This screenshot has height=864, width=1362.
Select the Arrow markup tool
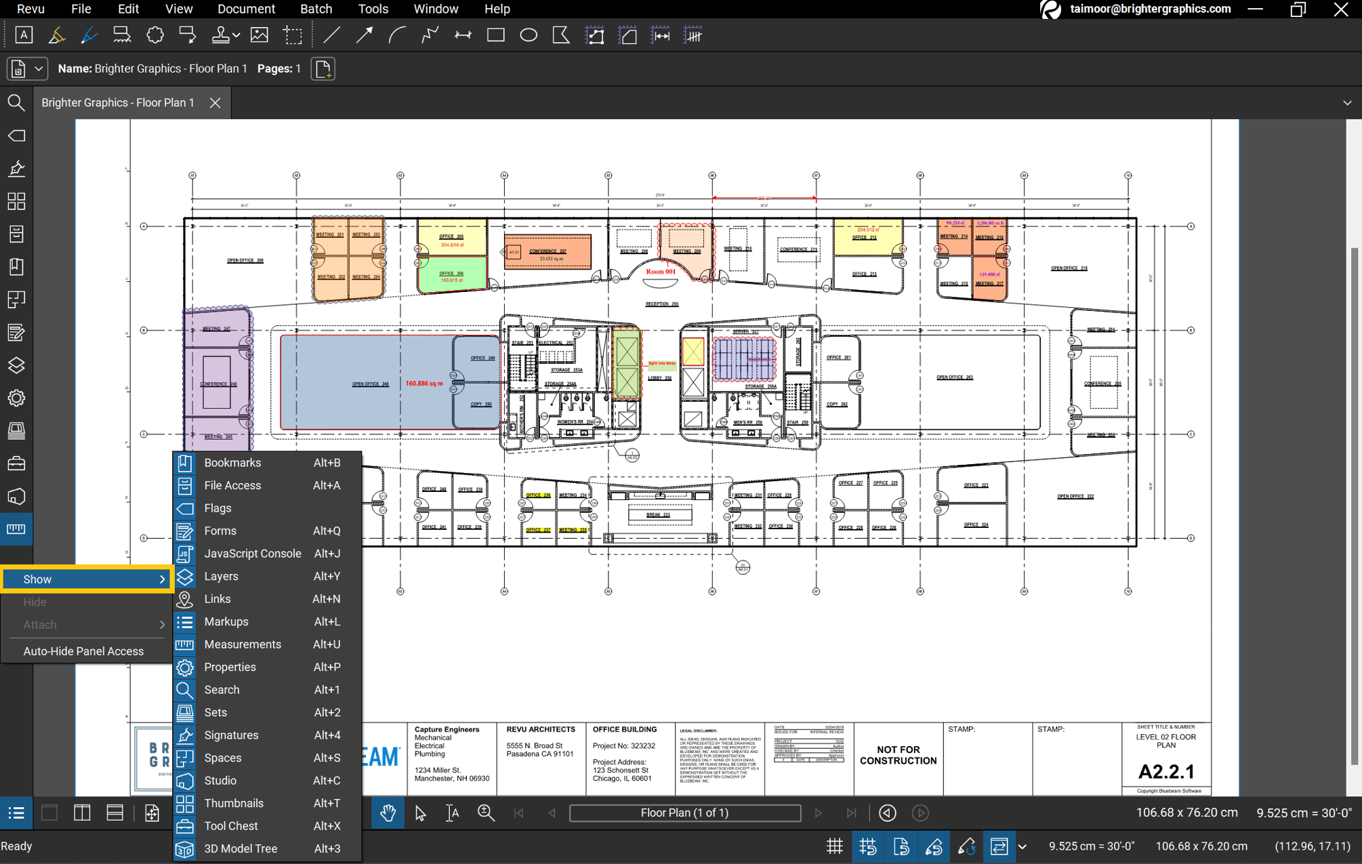(364, 35)
